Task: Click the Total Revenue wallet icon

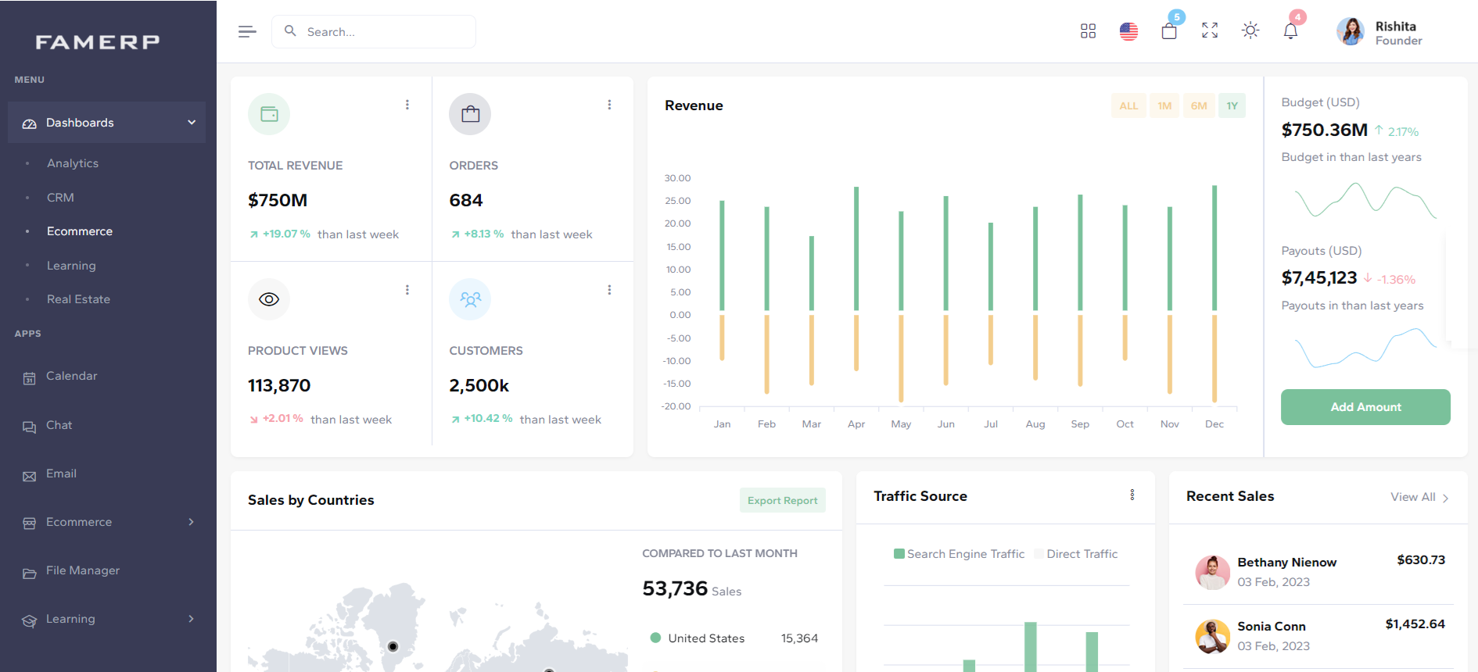Action: click(269, 114)
